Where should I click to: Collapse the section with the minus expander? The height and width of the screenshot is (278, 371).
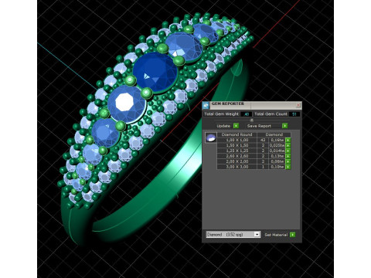(252, 120)
